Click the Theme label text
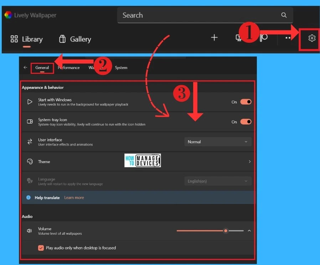 tap(44, 162)
